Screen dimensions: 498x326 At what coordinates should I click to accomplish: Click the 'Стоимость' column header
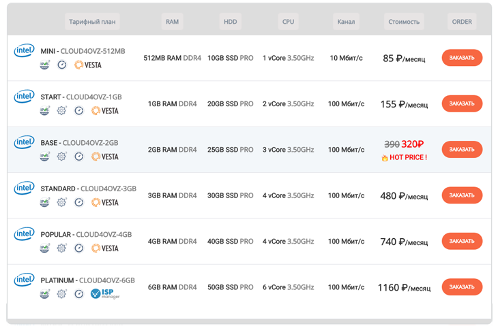coord(404,22)
